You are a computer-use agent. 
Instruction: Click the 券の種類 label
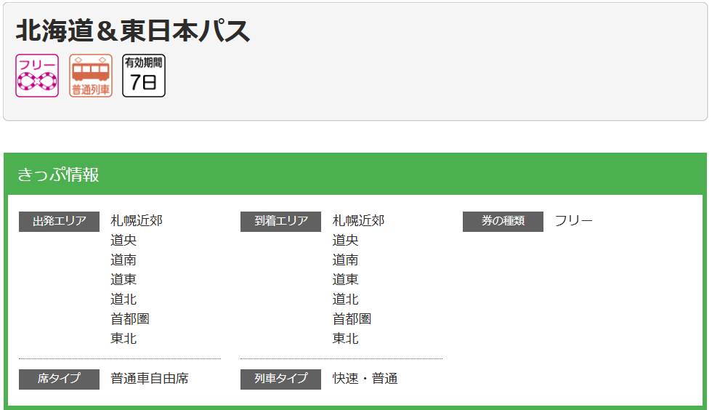(x=503, y=222)
